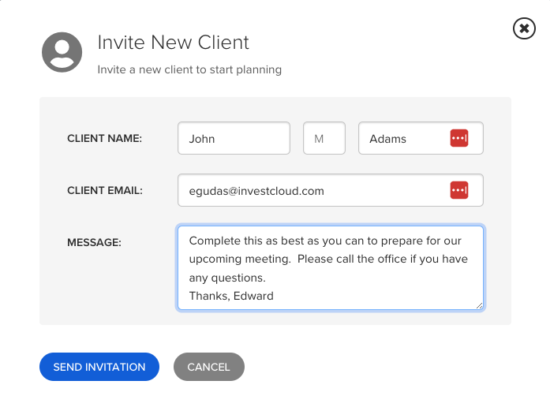The image size is (550, 407).
Task: Select the middle initial field
Action: coord(324,138)
